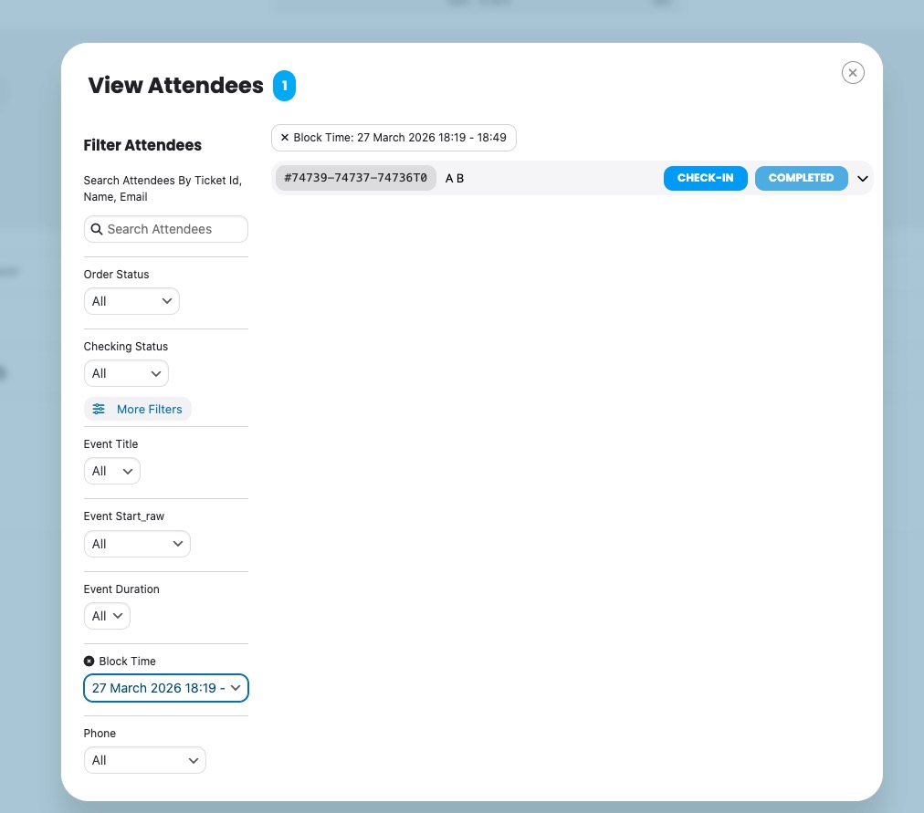Image resolution: width=924 pixels, height=813 pixels.
Task: Remove the Block Time filter chip
Action: coord(285,138)
